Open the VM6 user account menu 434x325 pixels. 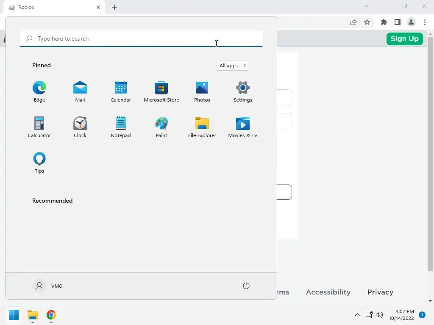pos(47,286)
